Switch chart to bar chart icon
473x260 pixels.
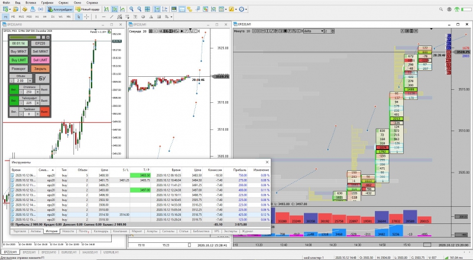point(106,9)
